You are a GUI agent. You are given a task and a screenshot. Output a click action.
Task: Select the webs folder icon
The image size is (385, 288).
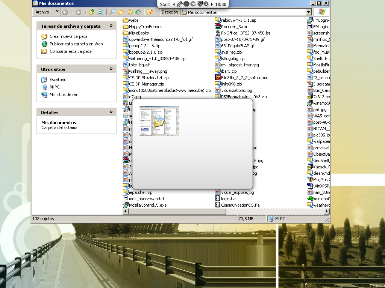(x=126, y=20)
